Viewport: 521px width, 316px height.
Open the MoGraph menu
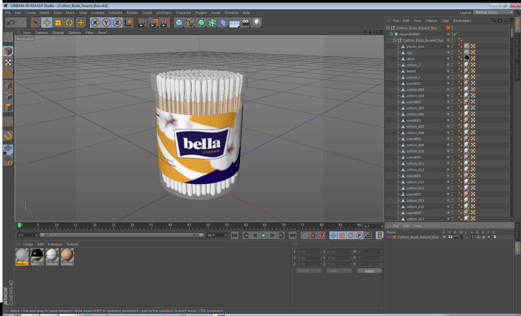tap(164, 13)
